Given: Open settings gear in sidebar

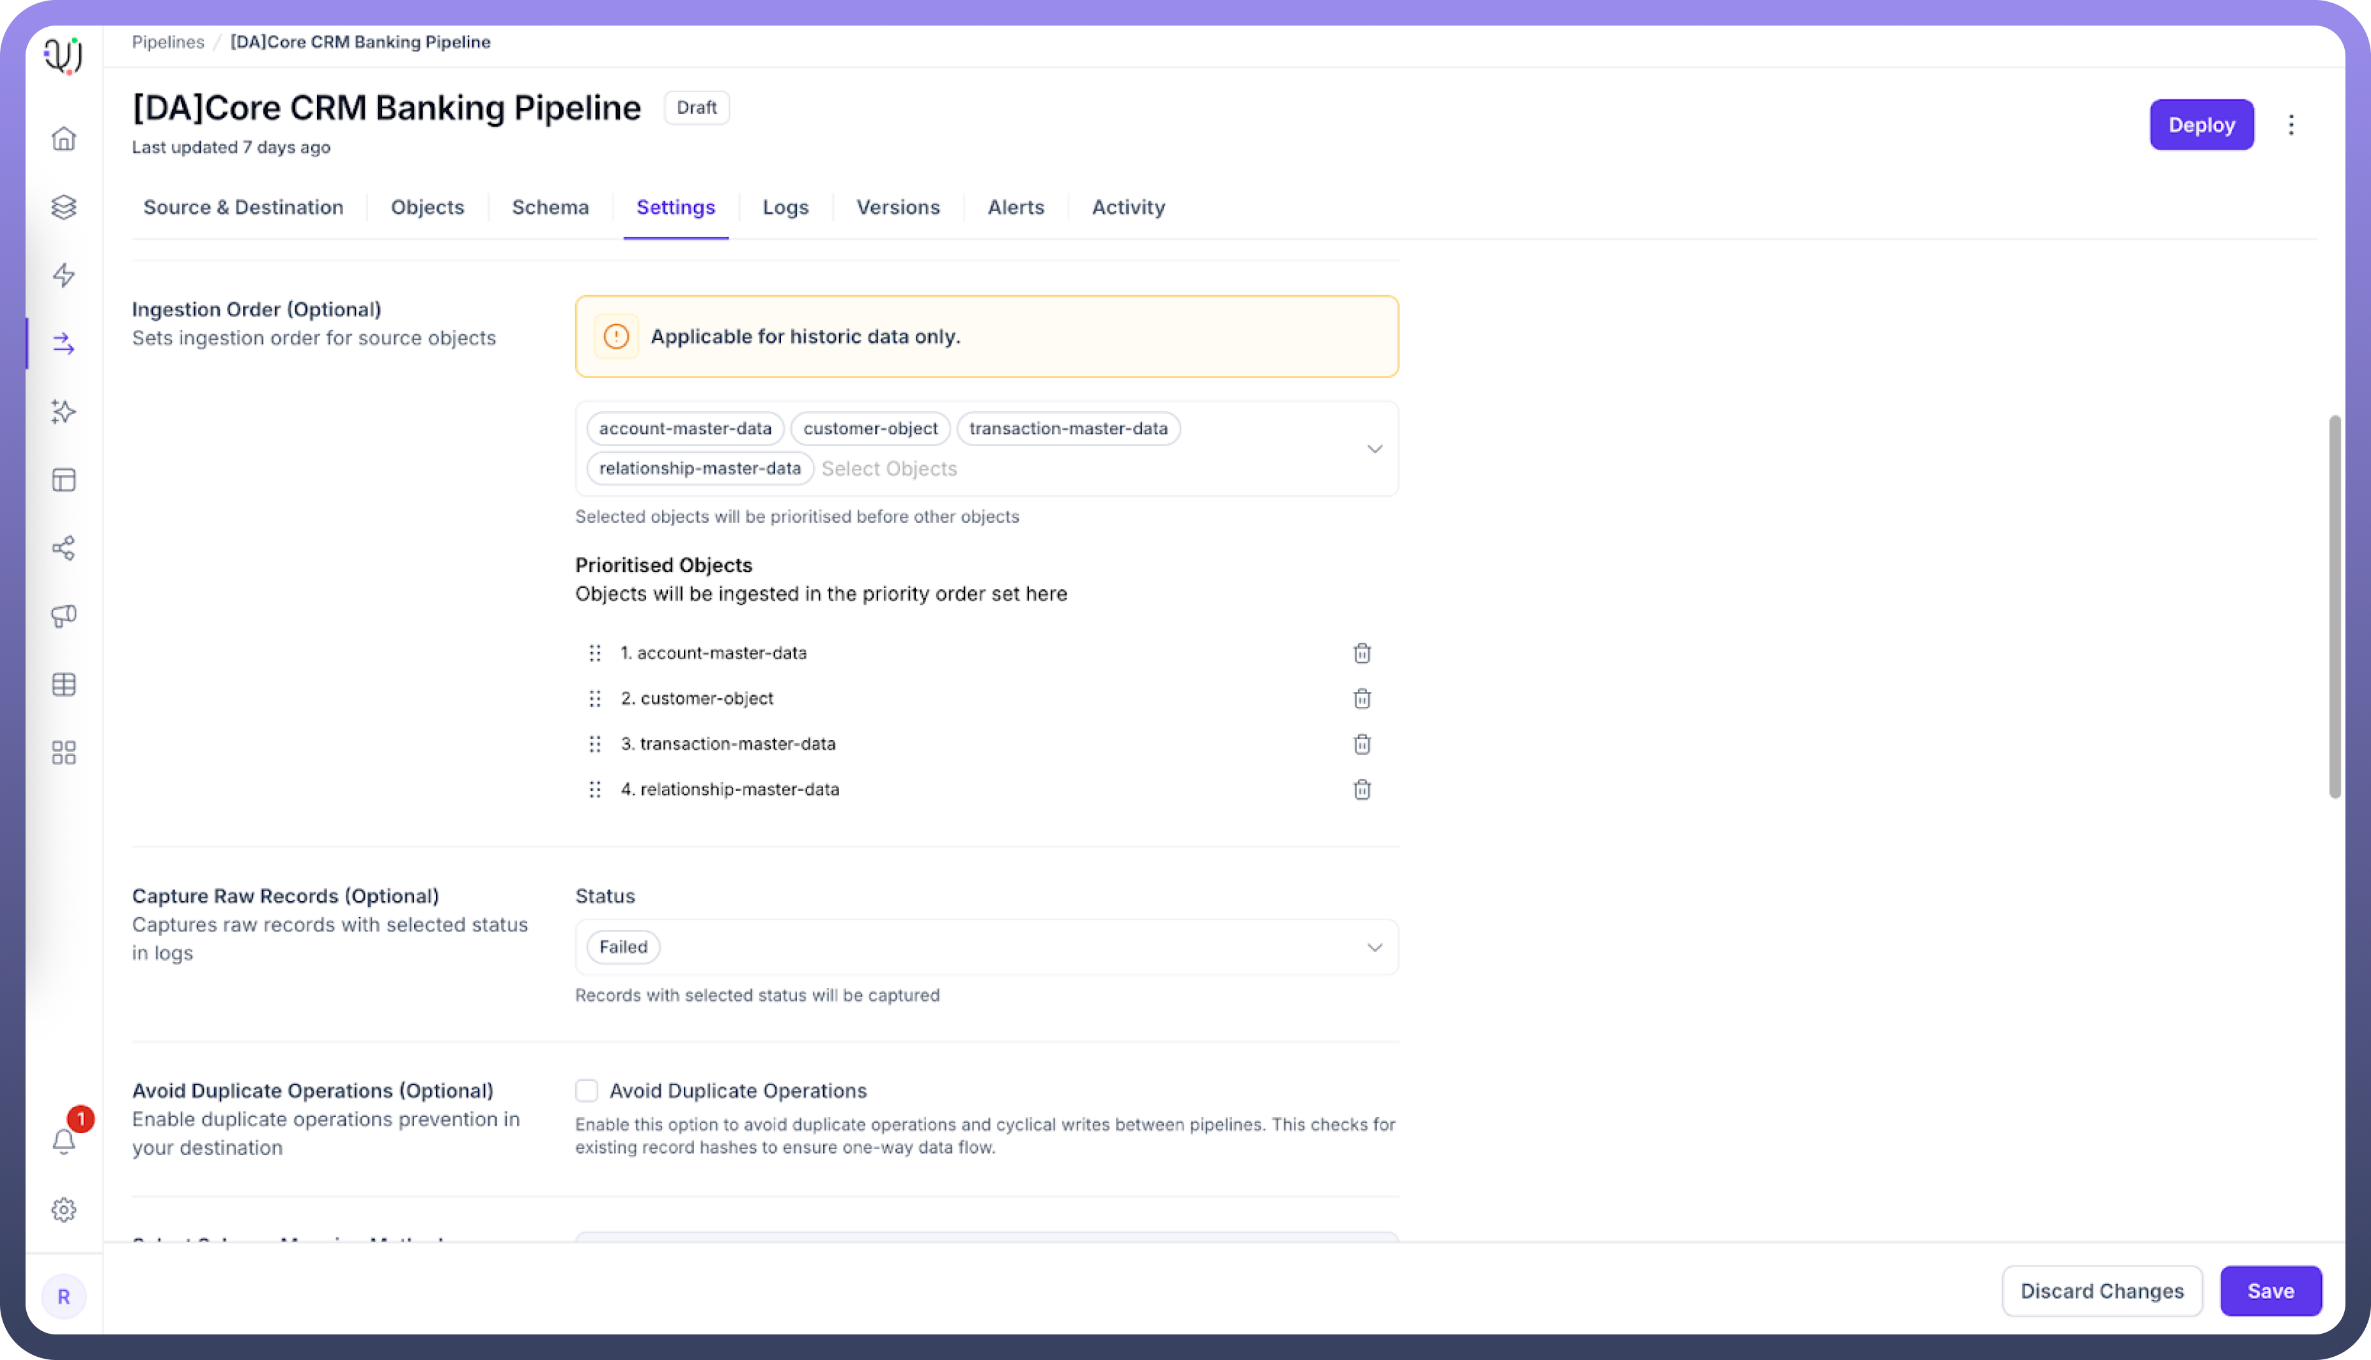Looking at the screenshot, I should (63, 1210).
